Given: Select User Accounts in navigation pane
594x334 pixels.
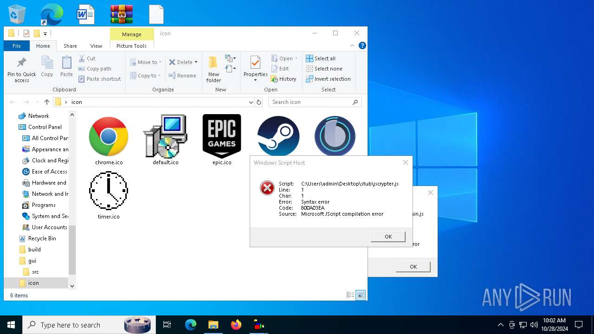Looking at the screenshot, I should click(x=49, y=227).
